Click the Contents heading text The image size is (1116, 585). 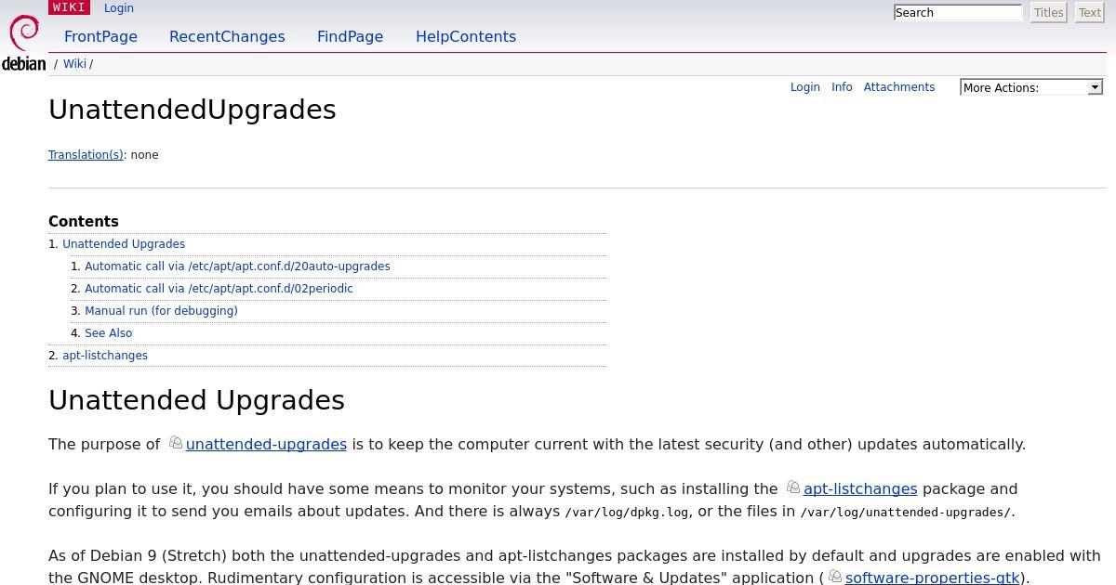point(84,222)
